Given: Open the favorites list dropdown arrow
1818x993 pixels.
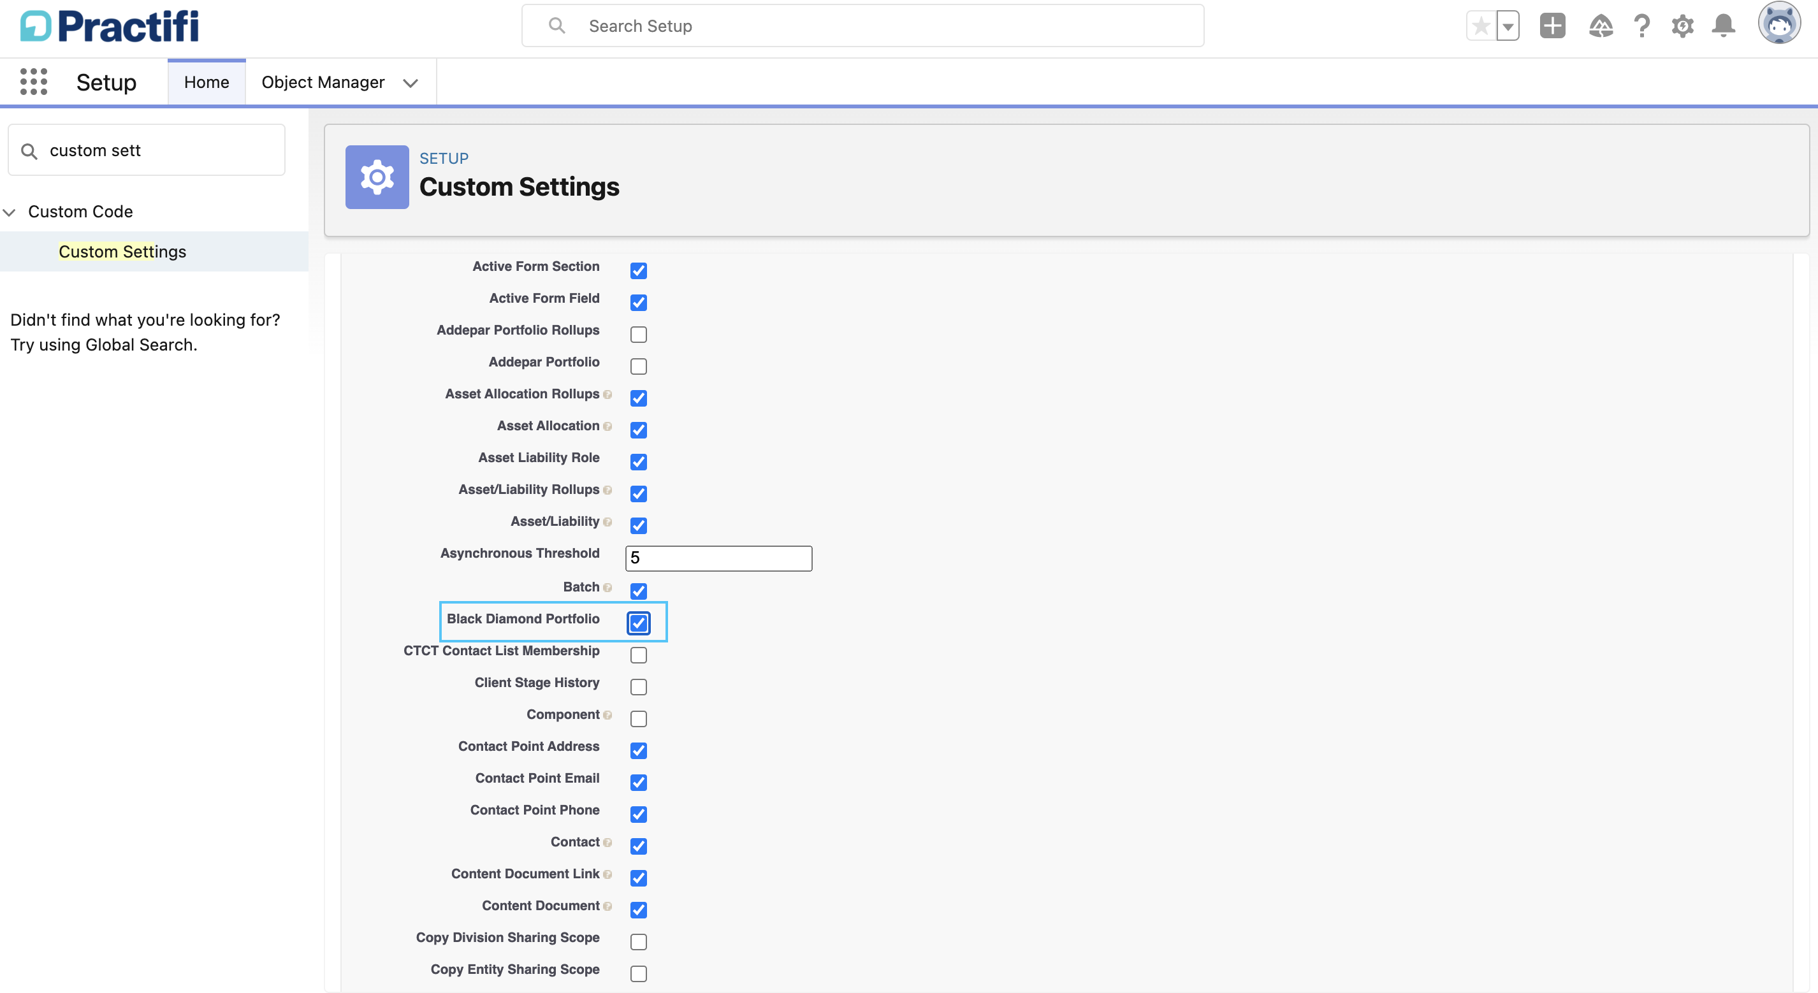Looking at the screenshot, I should pos(1508,26).
